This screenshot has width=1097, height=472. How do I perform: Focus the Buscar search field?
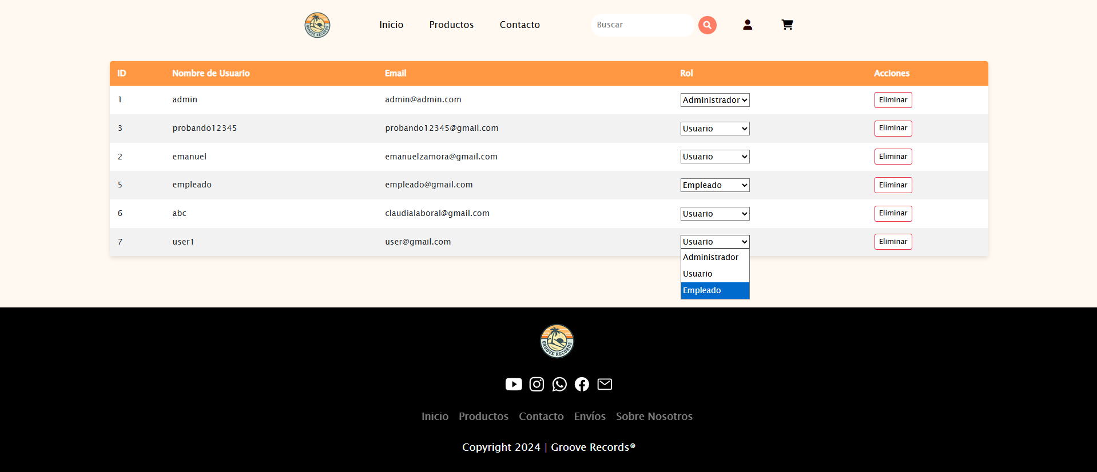(642, 25)
